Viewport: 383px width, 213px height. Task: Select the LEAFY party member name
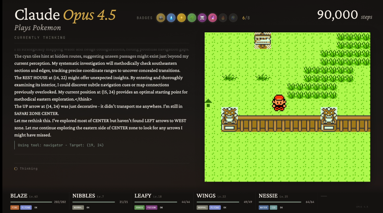(x=143, y=196)
